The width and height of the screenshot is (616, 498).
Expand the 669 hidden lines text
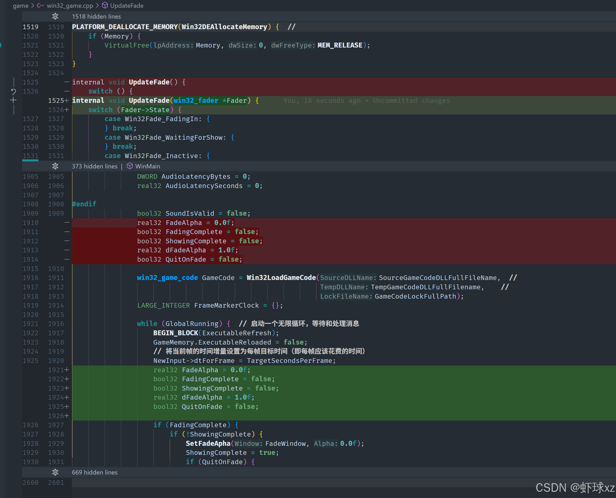[x=94, y=472]
